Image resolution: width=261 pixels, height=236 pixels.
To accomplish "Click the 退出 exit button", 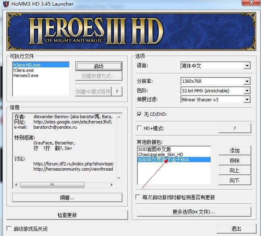I will click(236, 229).
